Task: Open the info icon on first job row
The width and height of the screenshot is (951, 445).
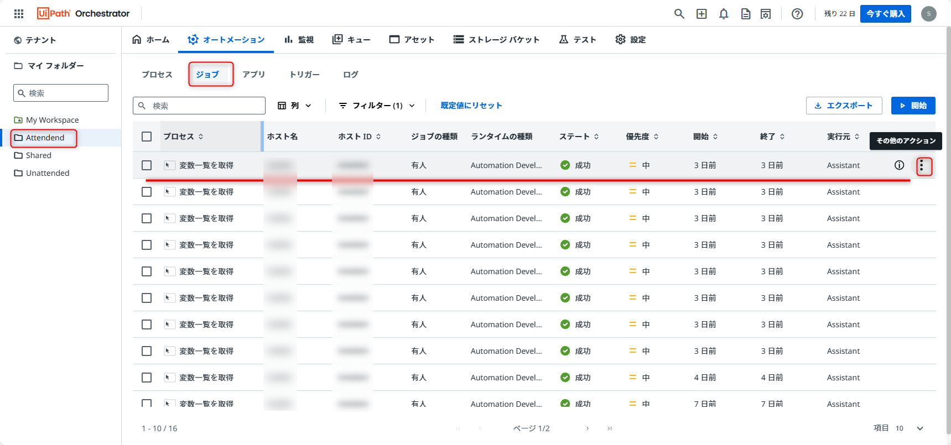Action: coord(899,165)
